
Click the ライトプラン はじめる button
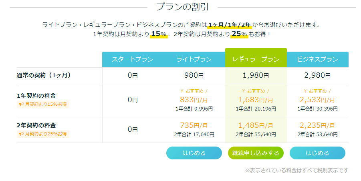pyautogui.click(x=194, y=153)
